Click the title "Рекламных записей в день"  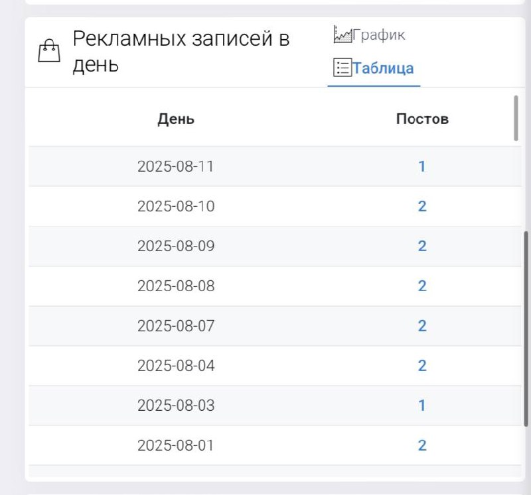click(181, 52)
